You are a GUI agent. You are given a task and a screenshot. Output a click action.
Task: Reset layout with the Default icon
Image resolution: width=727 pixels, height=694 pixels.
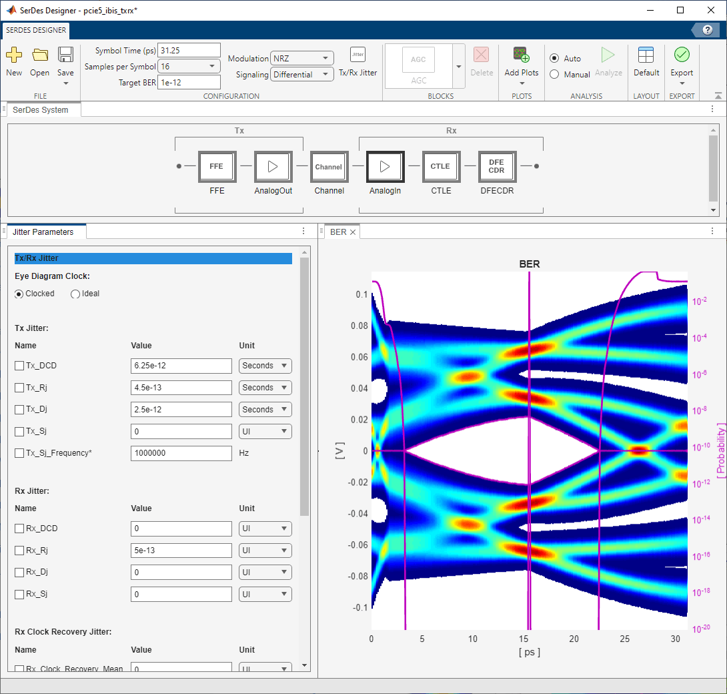646,55
